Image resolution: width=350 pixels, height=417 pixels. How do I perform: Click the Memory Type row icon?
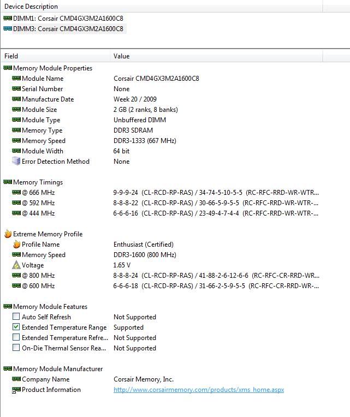pyautogui.click(x=16, y=130)
